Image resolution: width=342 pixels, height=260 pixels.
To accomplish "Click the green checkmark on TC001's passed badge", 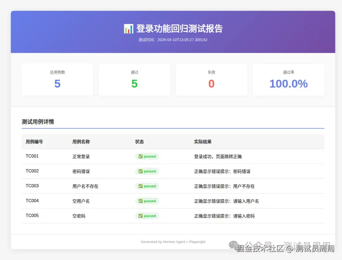I will (141, 156).
